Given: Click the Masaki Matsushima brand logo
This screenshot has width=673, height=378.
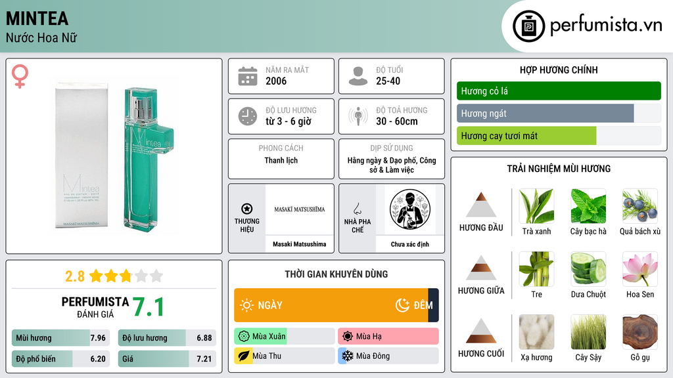Looking at the screenshot, I should (x=300, y=209).
